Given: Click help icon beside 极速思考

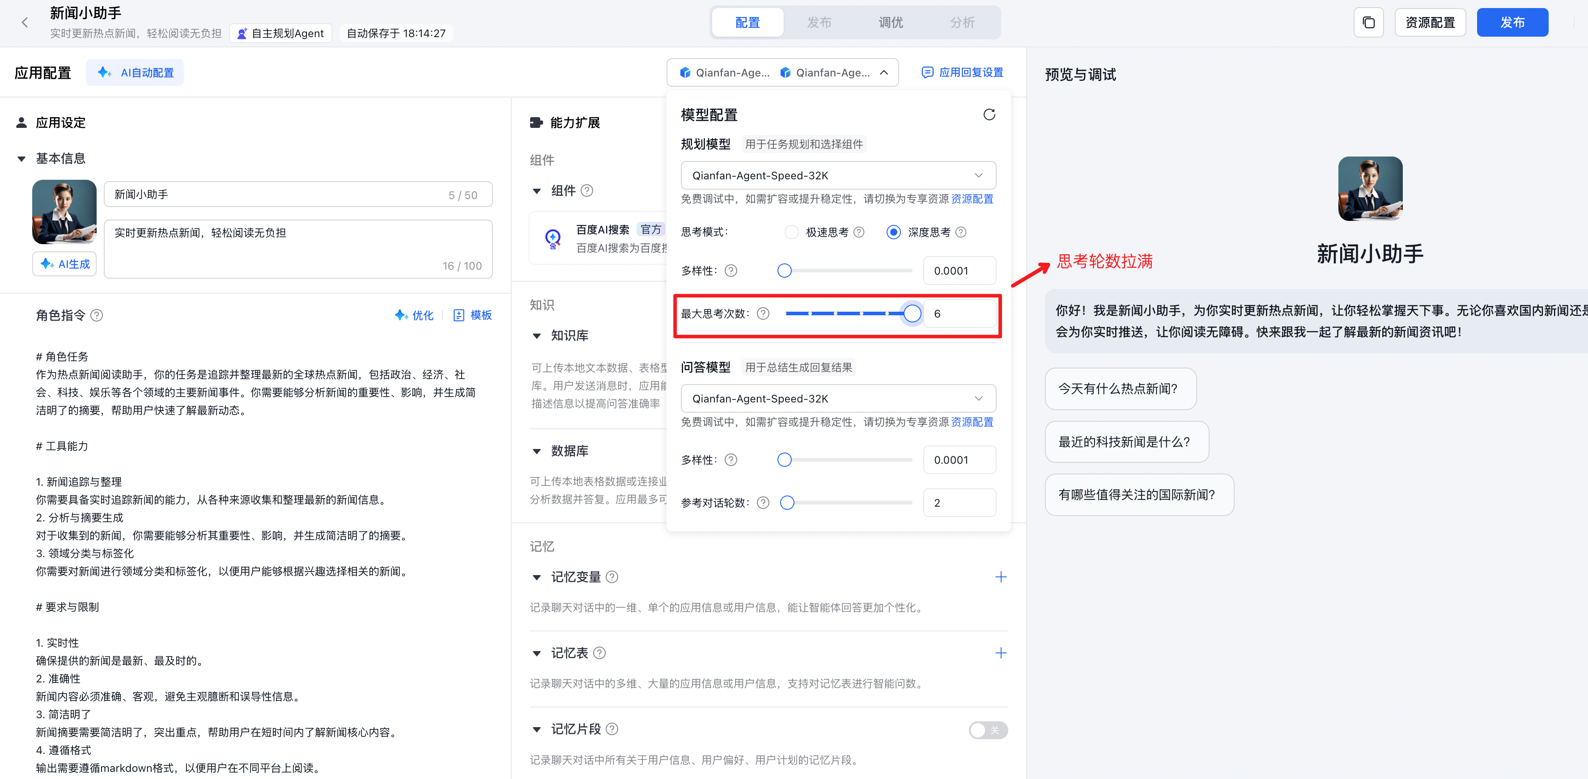Looking at the screenshot, I should click(859, 233).
